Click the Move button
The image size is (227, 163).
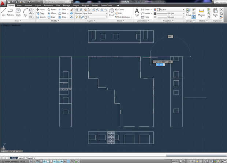(x=41, y=10)
